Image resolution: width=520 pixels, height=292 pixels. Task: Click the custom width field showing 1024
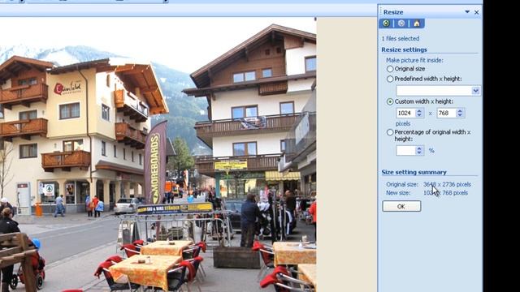pos(405,114)
